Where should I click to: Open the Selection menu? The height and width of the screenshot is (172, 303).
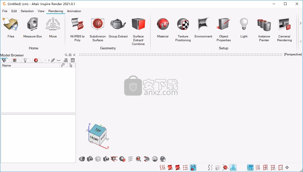27,11
